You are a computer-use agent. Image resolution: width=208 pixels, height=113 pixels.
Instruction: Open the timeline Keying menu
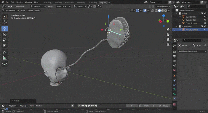pos(24,106)
